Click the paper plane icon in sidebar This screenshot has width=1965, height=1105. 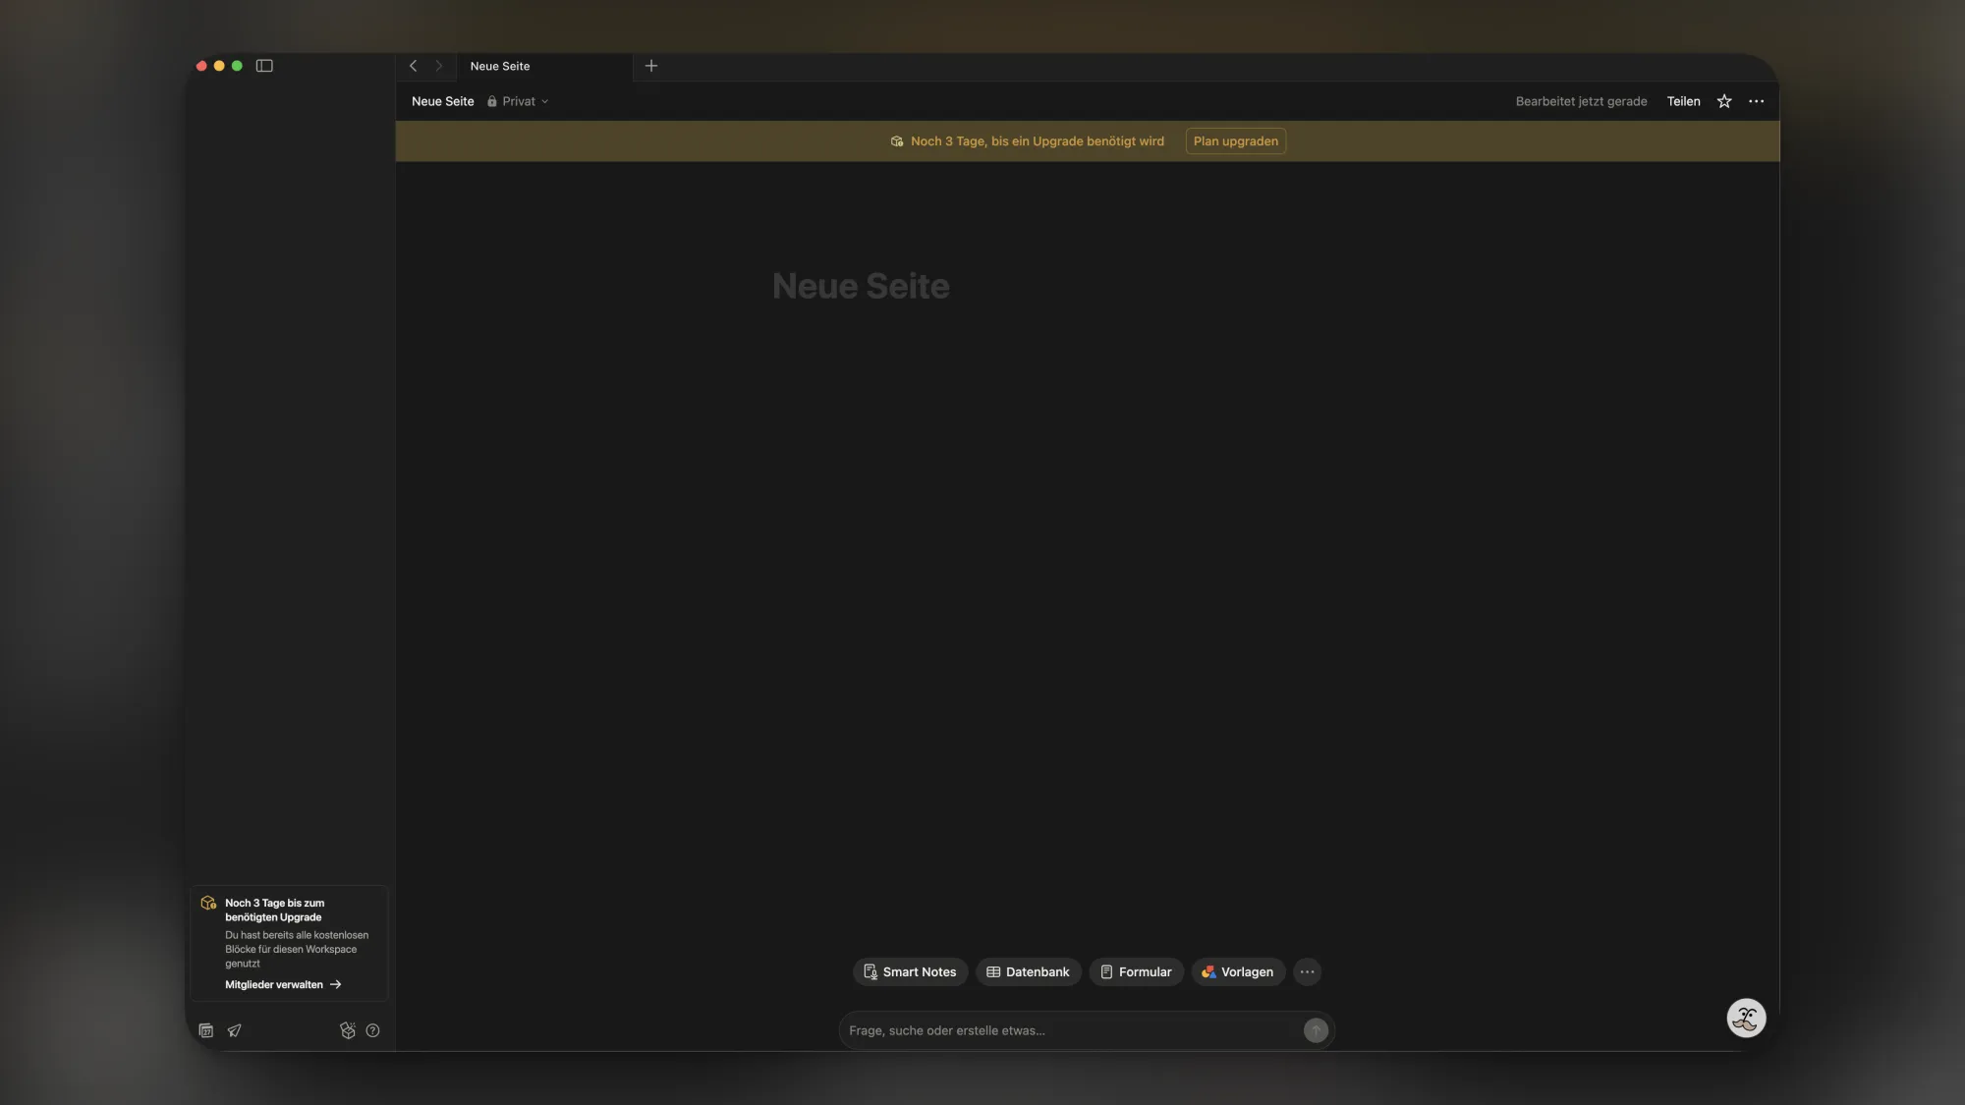tap(235, 1030)
